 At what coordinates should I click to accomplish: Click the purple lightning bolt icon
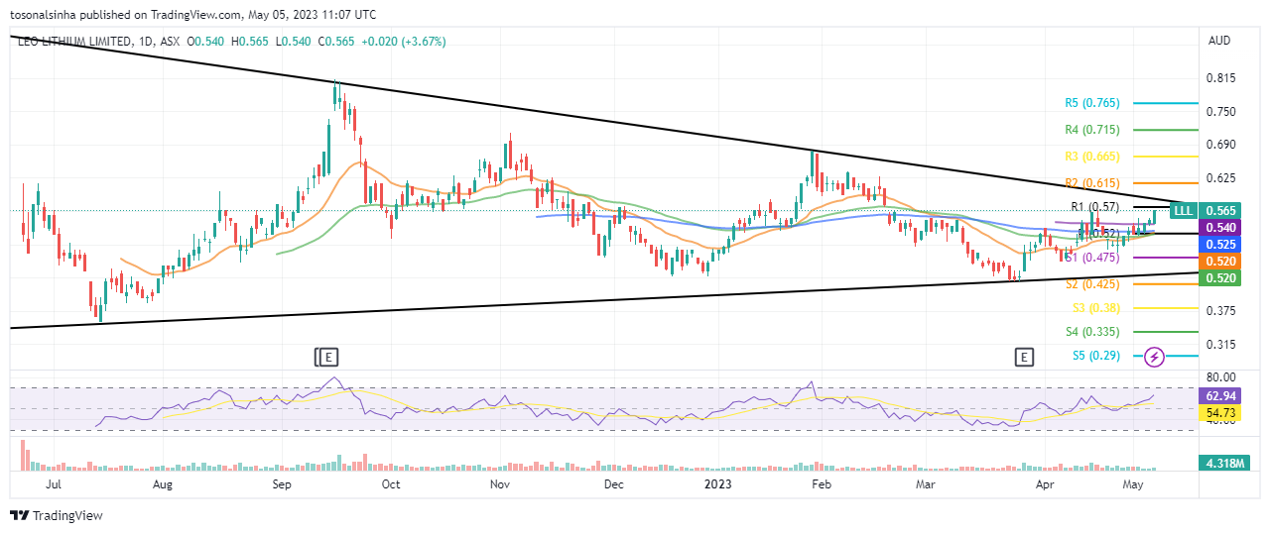point(1154,356)
